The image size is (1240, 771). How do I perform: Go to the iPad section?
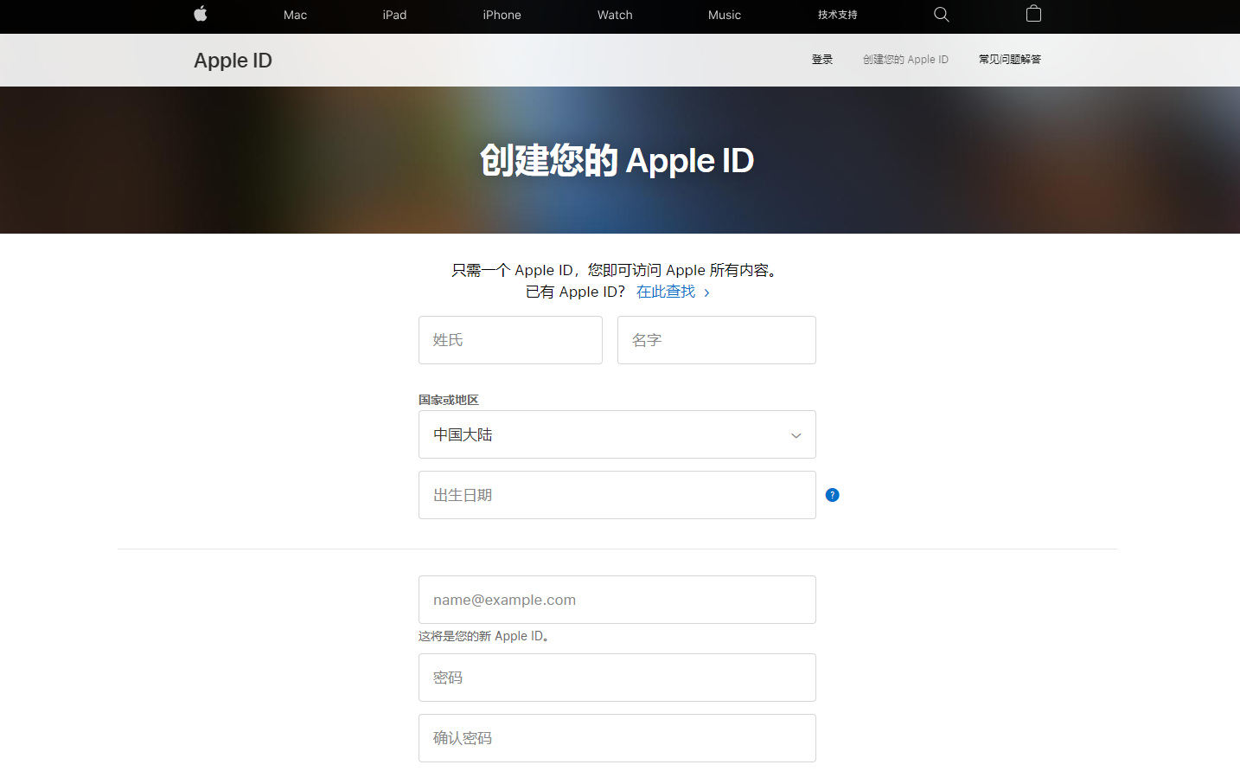point(395,15)
